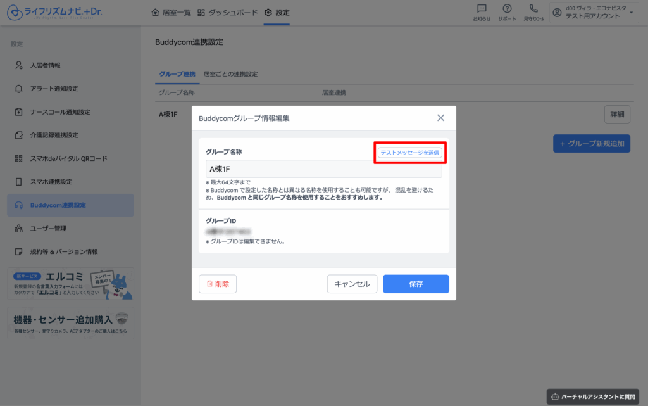The image size is (648, 406).
Task: Click the ライフリズムナビ+Dr. logo
Action: pyautogui.click(x=54, y=13)
